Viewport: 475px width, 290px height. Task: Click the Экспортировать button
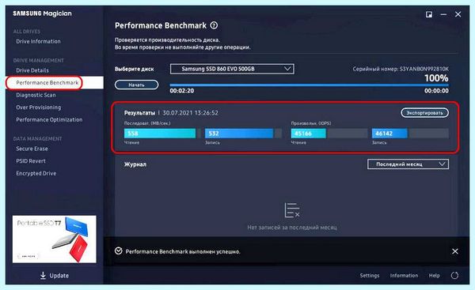pos(424,113)
